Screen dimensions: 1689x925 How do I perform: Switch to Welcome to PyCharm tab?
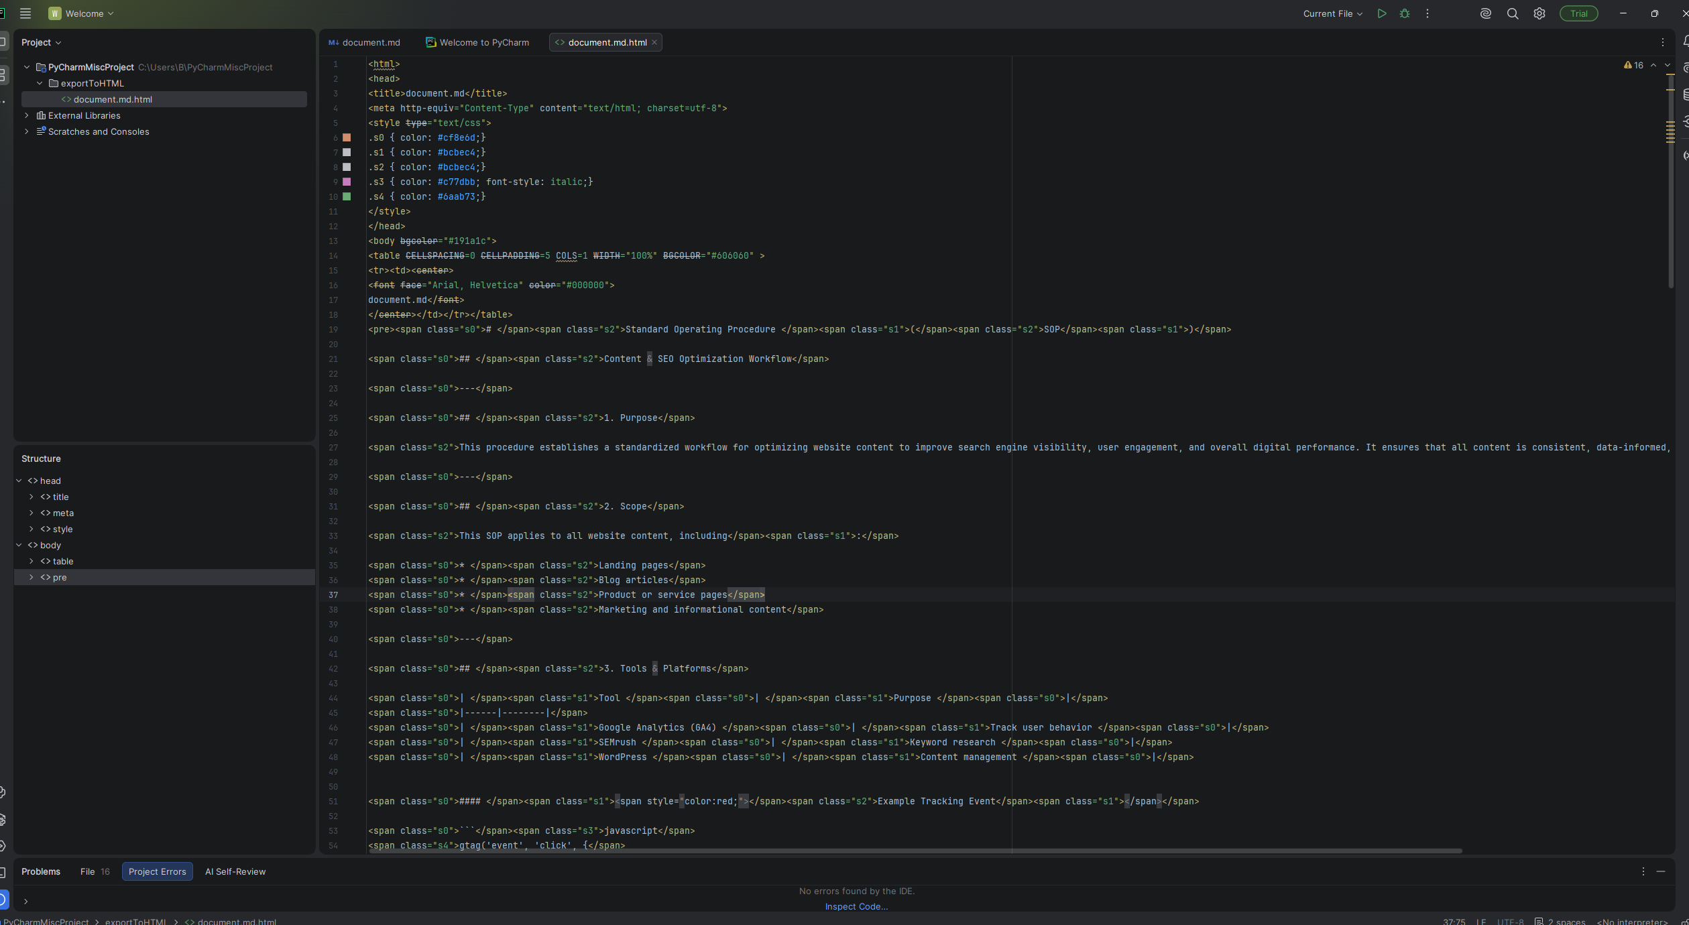(477, 42)
